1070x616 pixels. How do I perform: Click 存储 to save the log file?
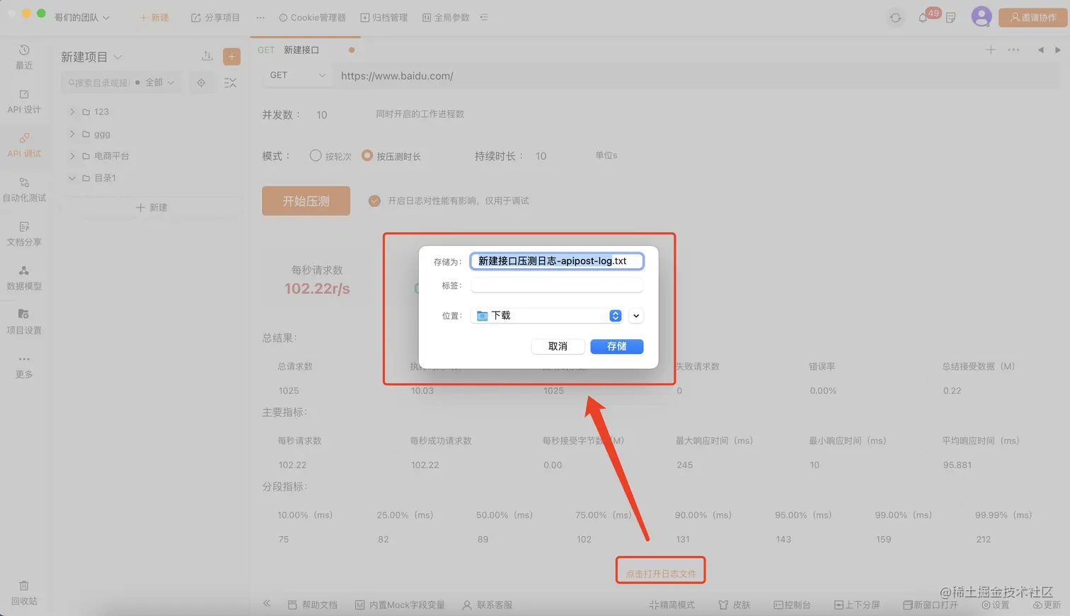coord(616,346)
